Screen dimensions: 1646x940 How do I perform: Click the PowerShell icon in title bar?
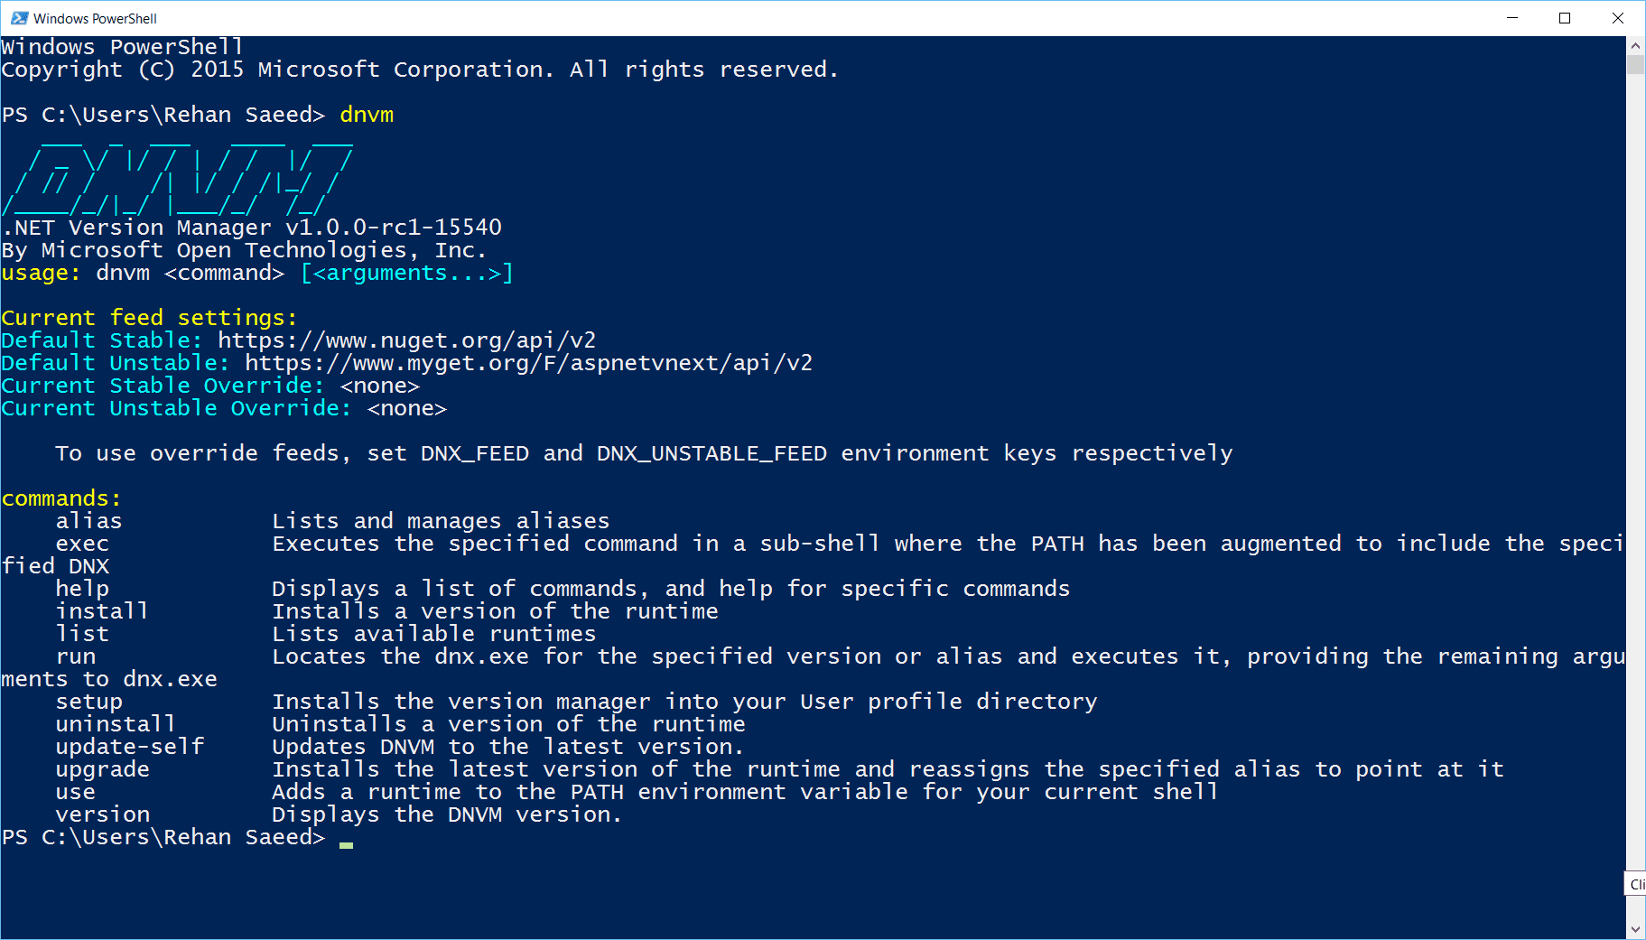pyautogui.click(x=18, y=18)
